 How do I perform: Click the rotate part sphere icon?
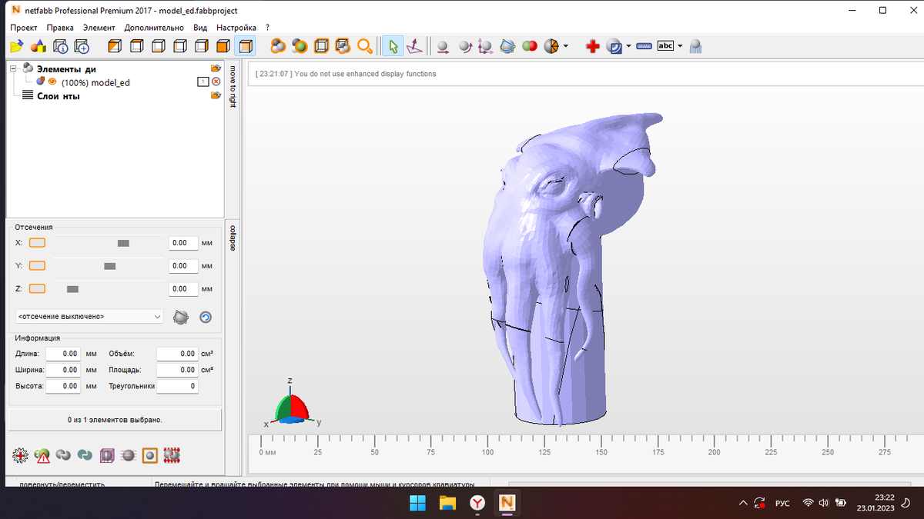(464, 47)
